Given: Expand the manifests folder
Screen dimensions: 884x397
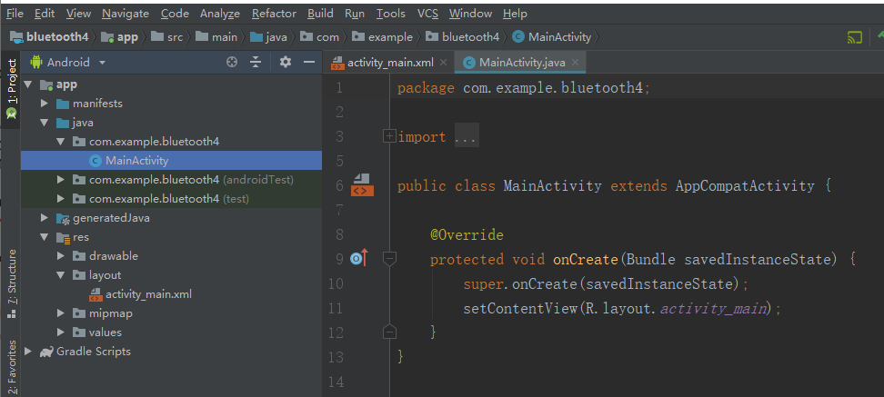Looking at the screenshot, I should pyautogui.click(x=45, y=104).
